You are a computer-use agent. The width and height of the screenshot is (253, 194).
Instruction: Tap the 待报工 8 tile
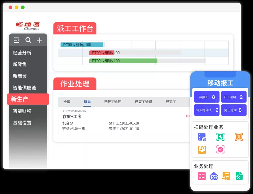pyautogui.click(x=207, y=97)
